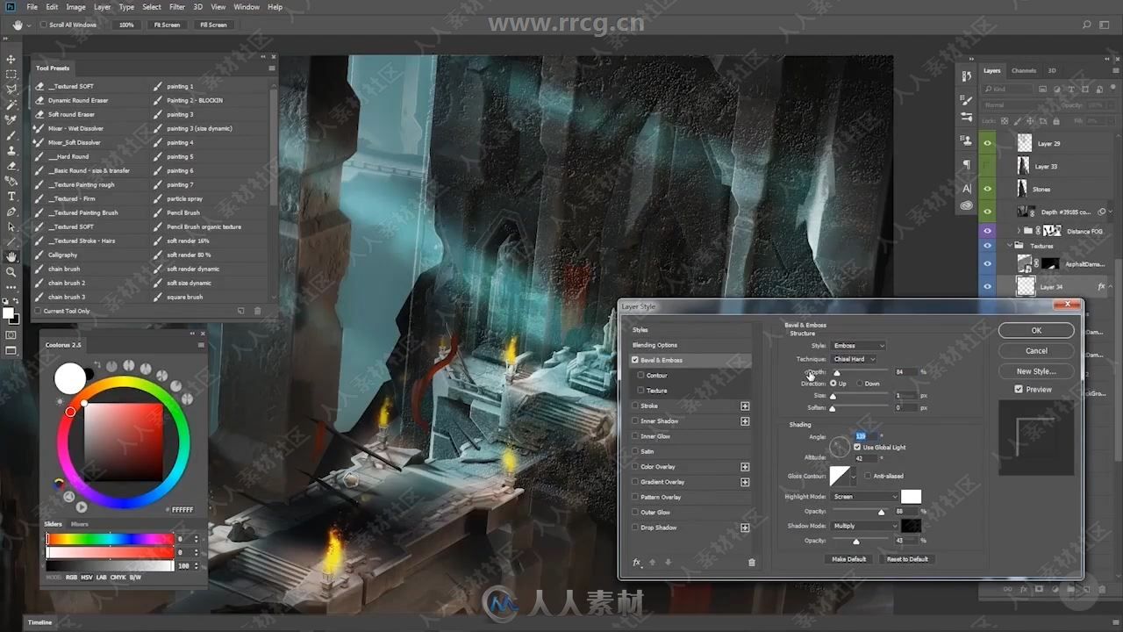
Task: Open the Gloss Contour picker arrow
Action: [854, 476]
